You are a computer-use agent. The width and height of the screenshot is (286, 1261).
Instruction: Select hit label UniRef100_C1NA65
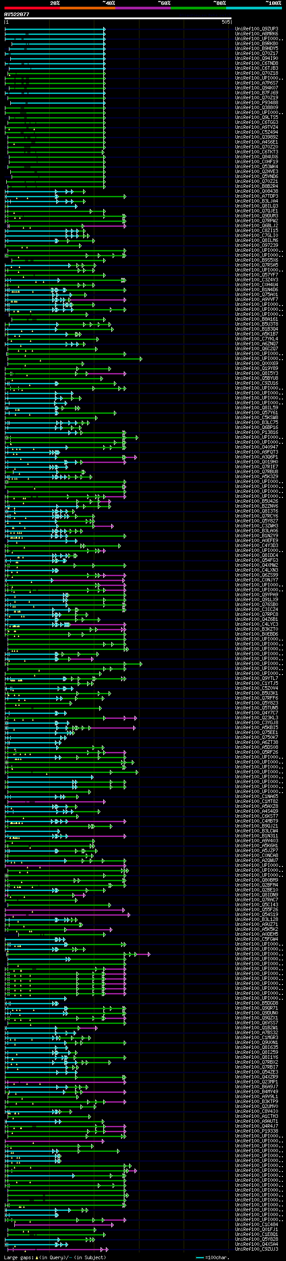click(x=257, y=796)
